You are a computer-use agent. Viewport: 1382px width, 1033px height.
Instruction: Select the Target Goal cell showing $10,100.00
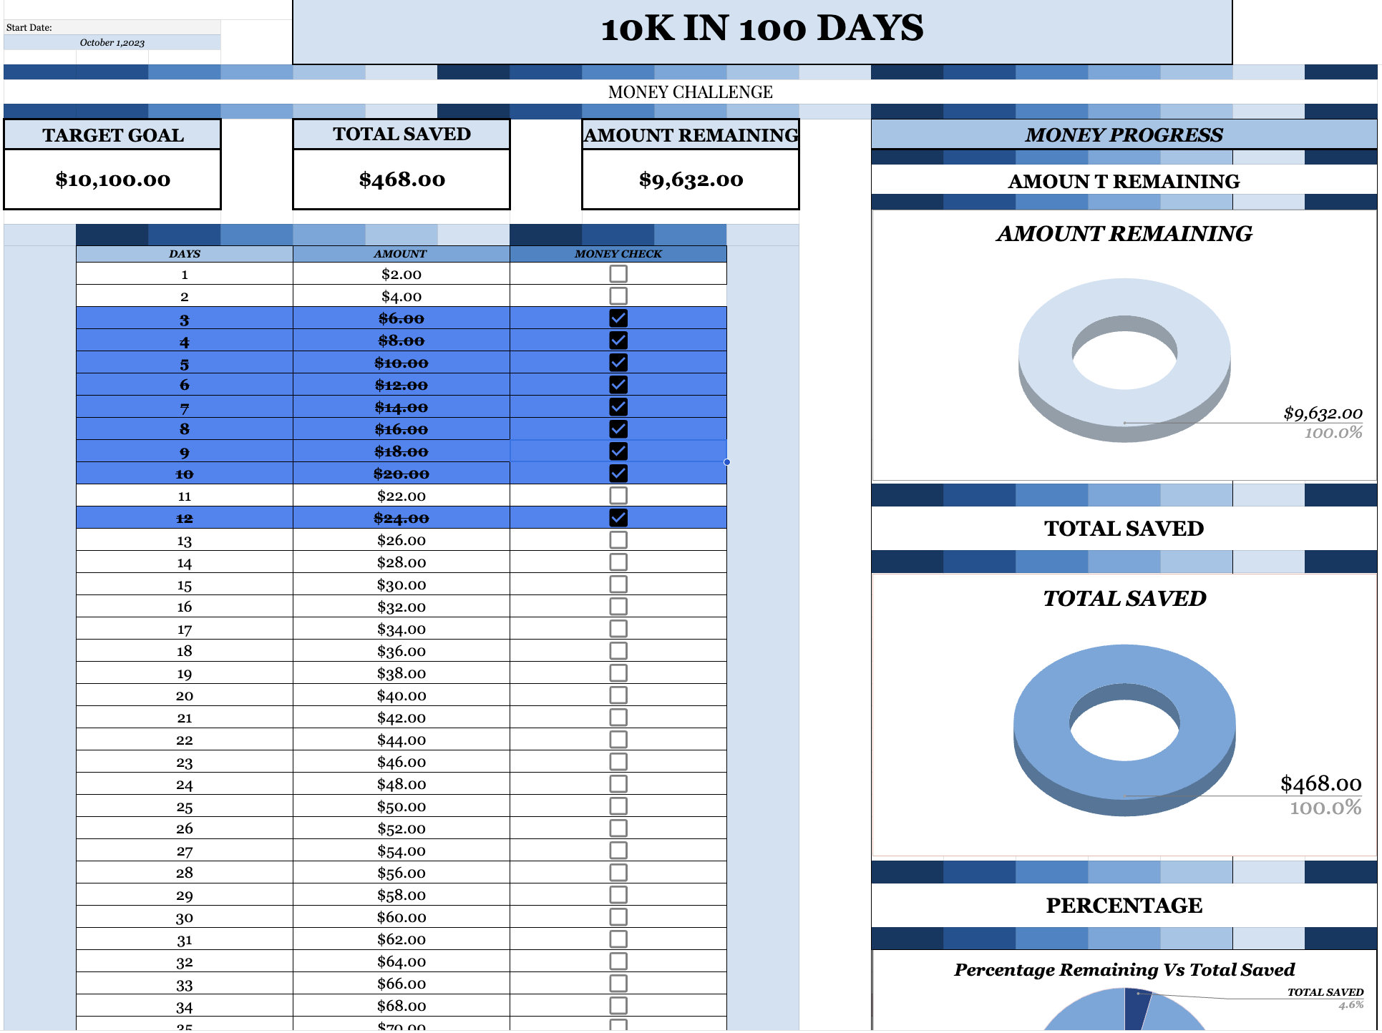click(112, 180)
